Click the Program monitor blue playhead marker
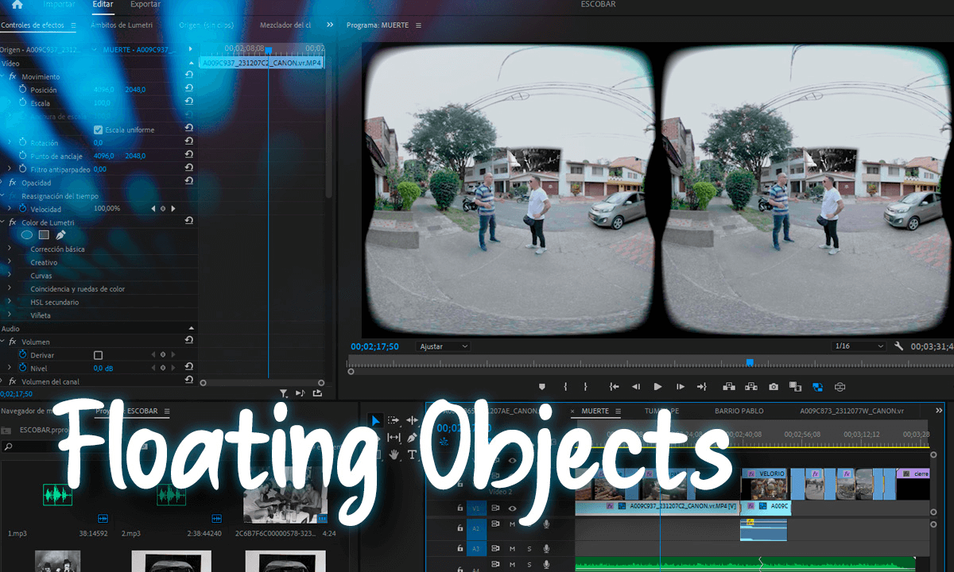Screen dimensions: 954x572 pos(749,362)
